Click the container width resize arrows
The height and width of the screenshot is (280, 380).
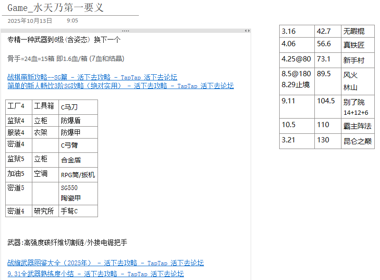[x=247, y=30]
